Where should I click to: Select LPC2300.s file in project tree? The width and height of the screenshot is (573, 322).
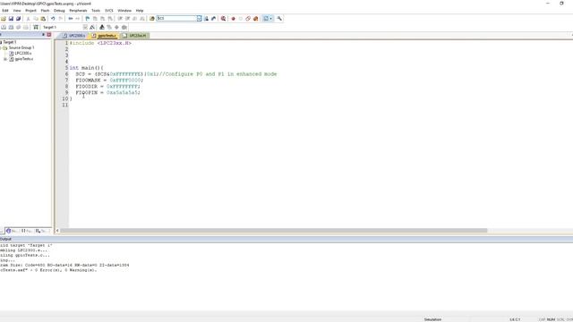pos(23,54)
